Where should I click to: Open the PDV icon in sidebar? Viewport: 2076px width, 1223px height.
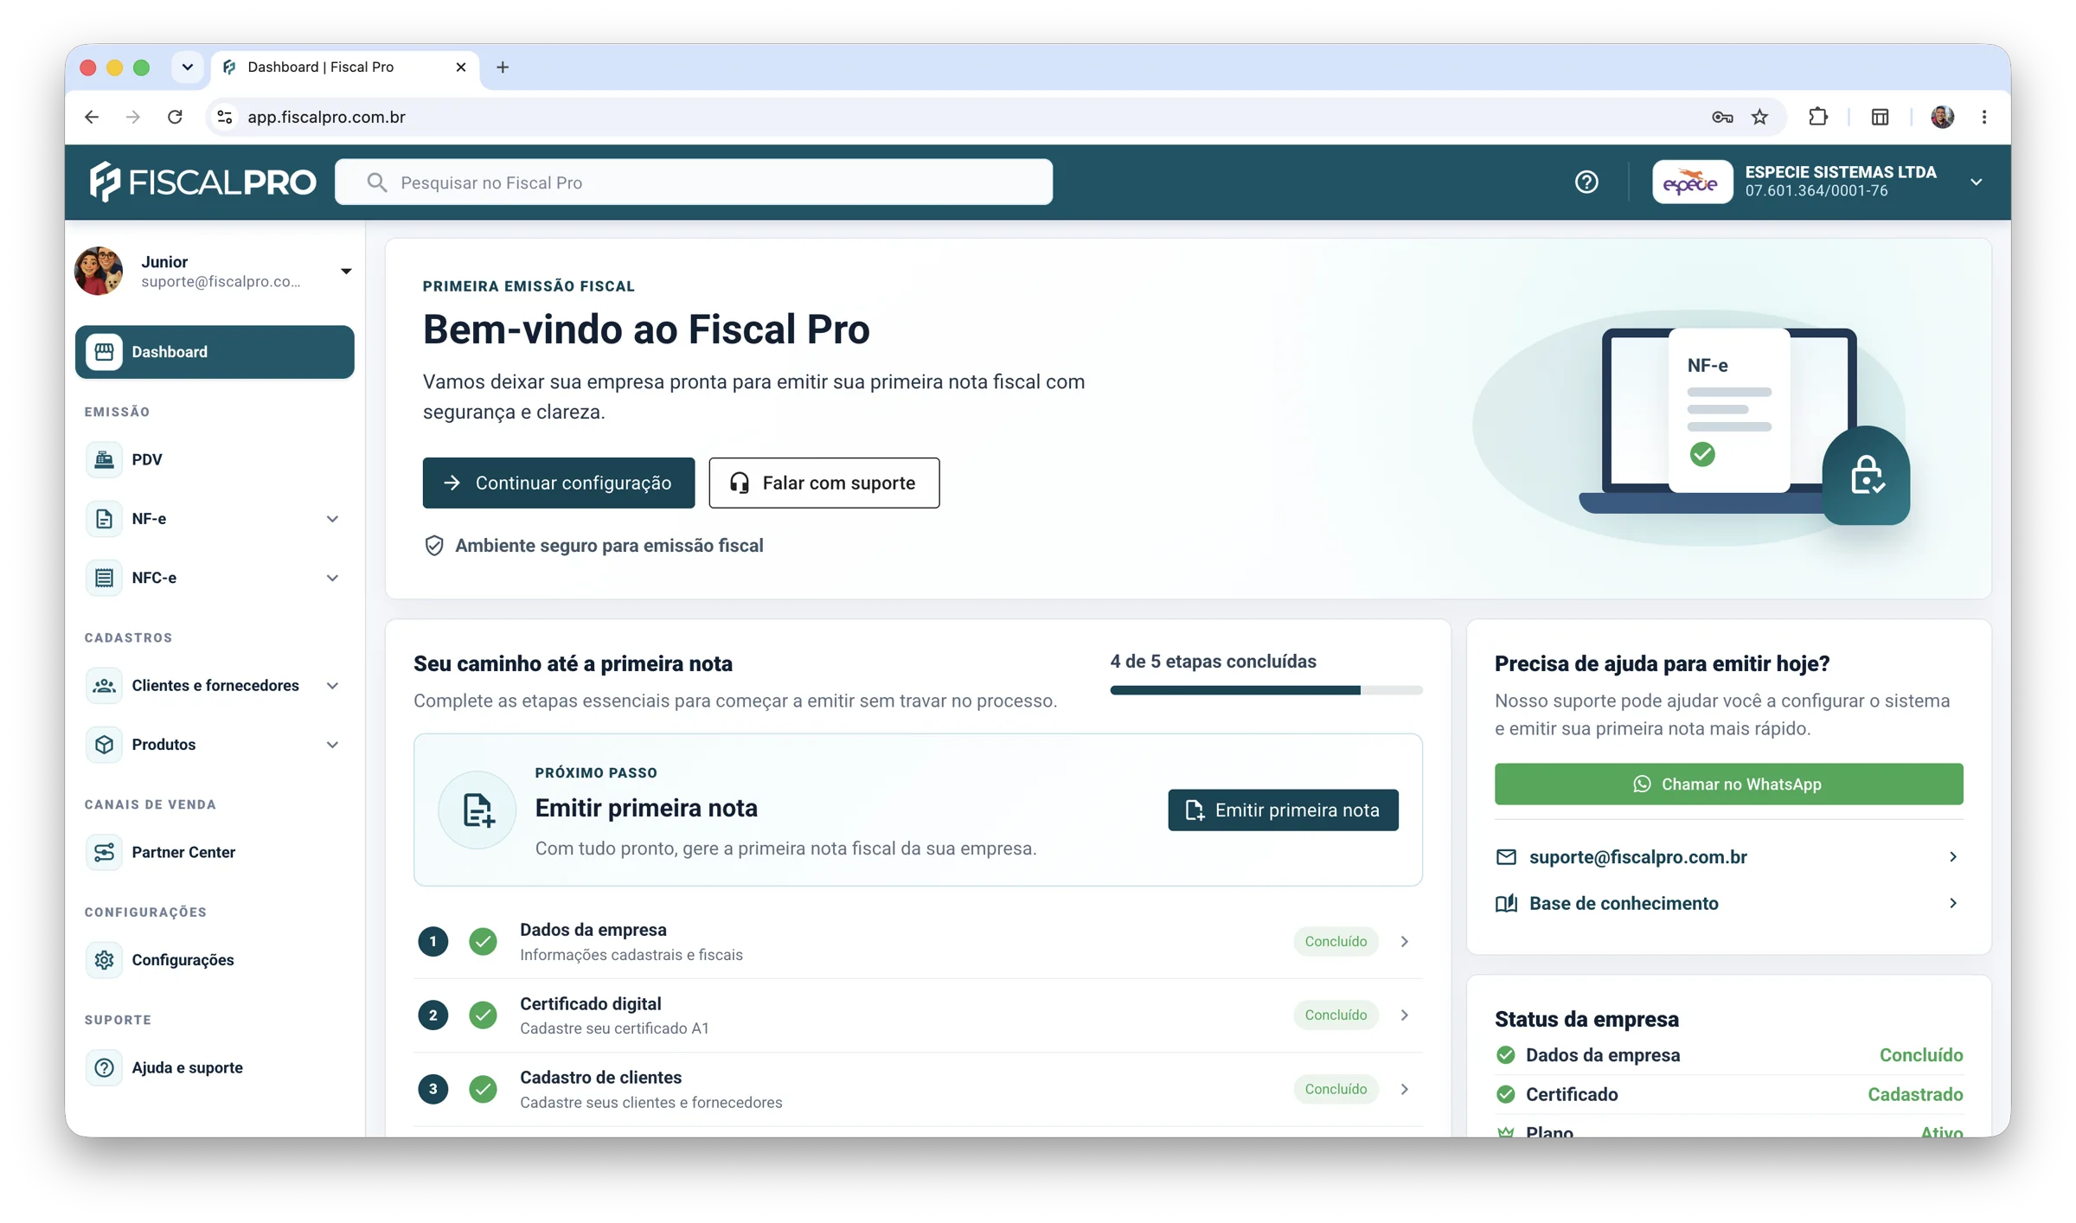104,459
